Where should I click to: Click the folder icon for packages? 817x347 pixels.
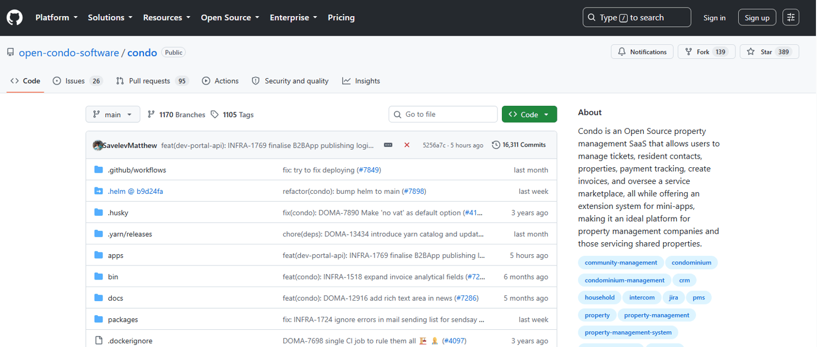click(98, 319)
